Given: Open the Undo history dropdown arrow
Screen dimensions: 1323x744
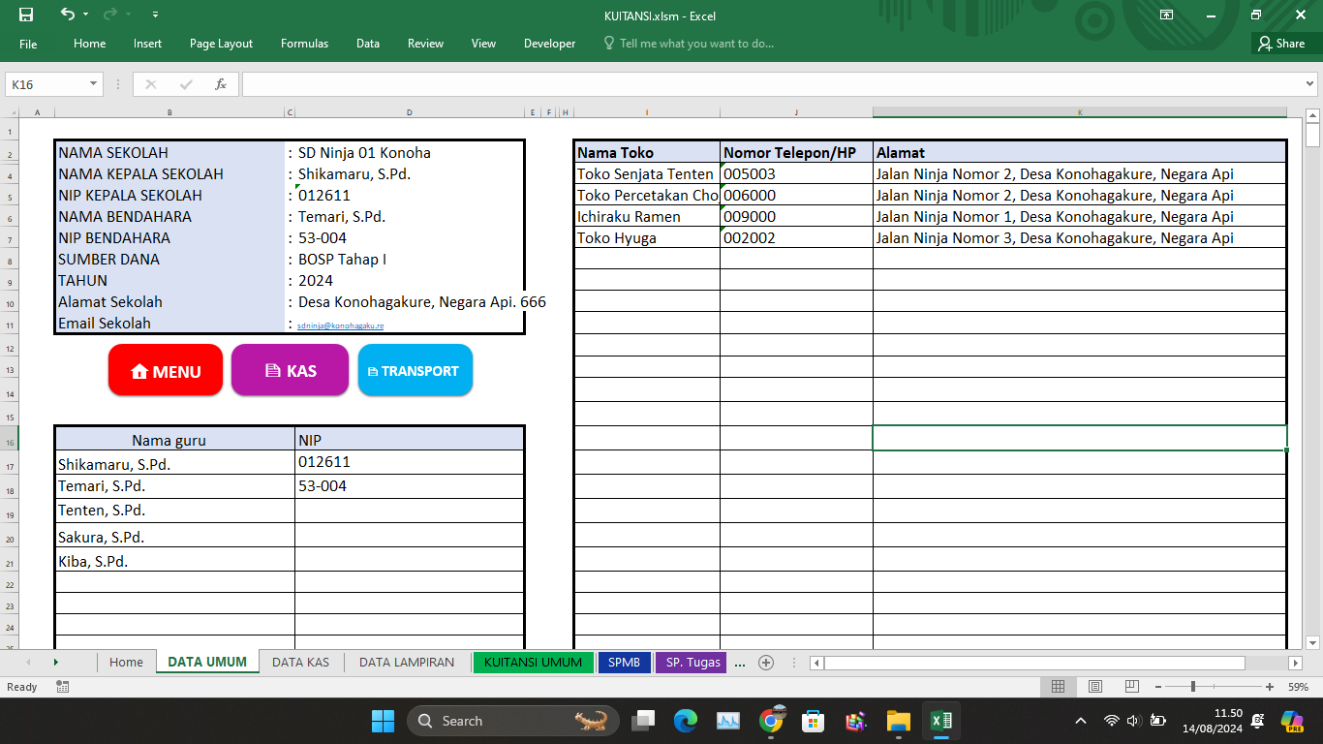Looking at the screenshot, I should point(85,15).
